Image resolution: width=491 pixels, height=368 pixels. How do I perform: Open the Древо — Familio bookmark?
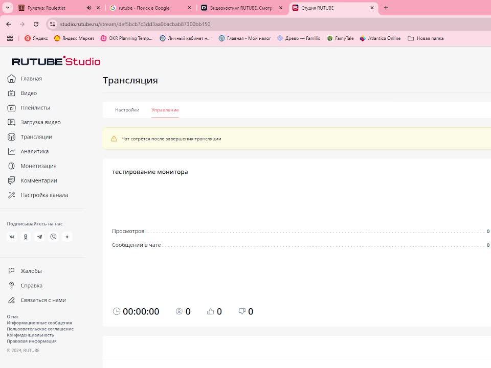coord(299,38)
